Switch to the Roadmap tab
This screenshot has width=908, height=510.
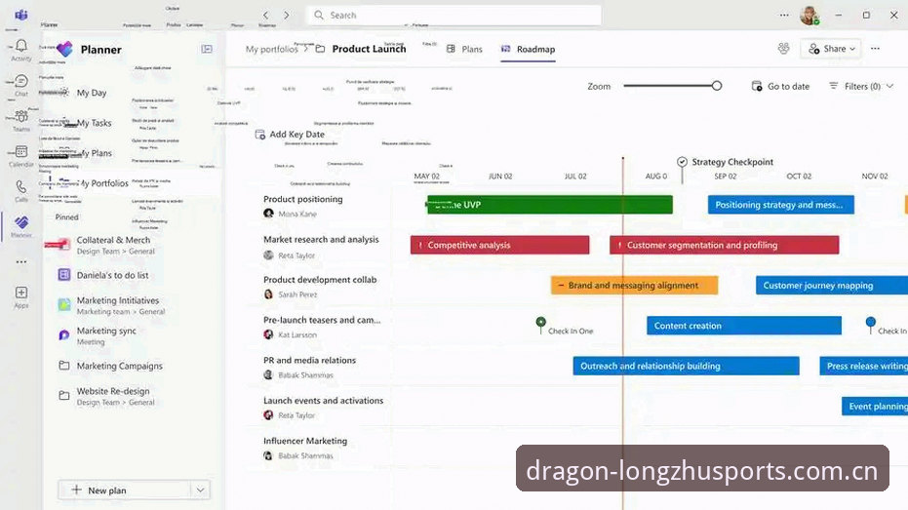pos(529,49)
